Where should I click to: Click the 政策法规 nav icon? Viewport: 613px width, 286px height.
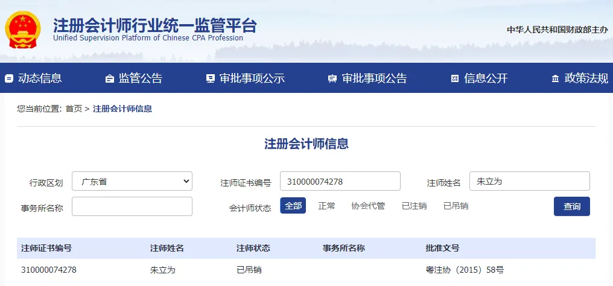coord(555,78)
